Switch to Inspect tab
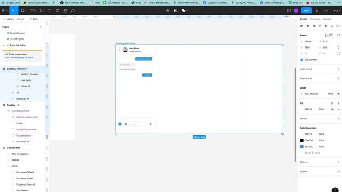The width and height of the screenshot is (342, 192). pos(327,19)
